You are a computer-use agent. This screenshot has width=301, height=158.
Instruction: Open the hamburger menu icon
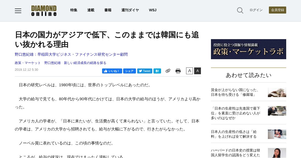click(18, 11)
